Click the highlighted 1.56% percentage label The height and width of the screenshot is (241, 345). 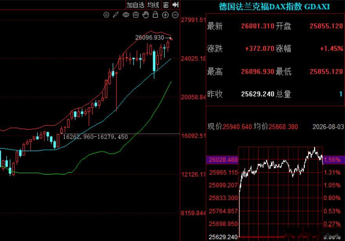click(x=333, y=160)
